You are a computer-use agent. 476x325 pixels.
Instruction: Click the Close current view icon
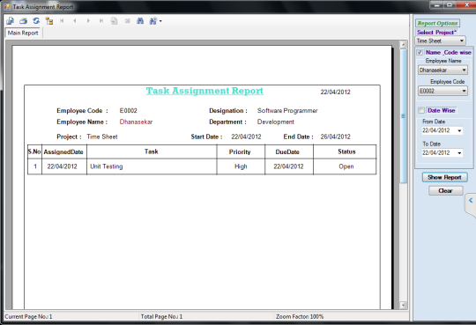128,21
